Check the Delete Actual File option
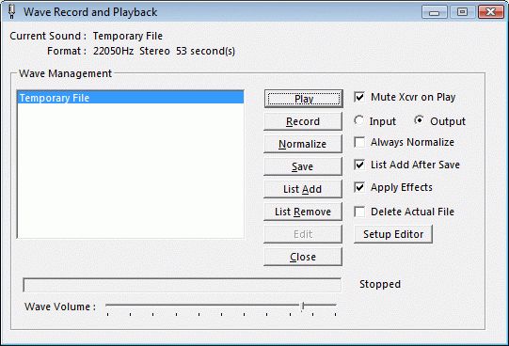 [x=359, y=212]
